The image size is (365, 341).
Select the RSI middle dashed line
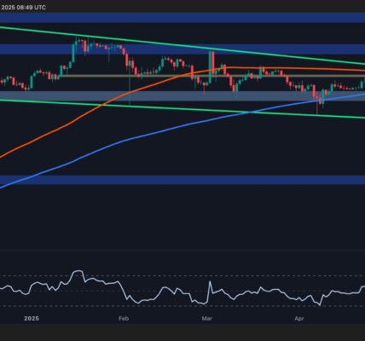click(182, 291)
